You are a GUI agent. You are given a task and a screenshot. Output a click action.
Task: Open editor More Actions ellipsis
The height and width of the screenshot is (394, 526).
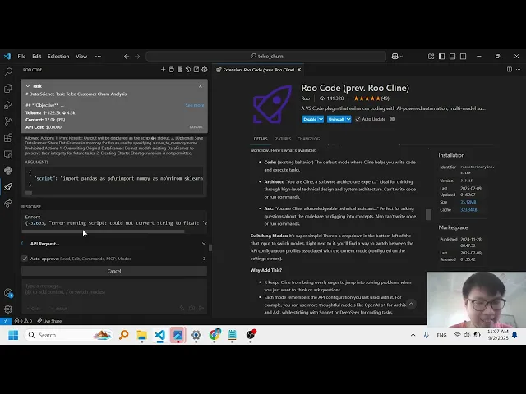tap(519, 69)
